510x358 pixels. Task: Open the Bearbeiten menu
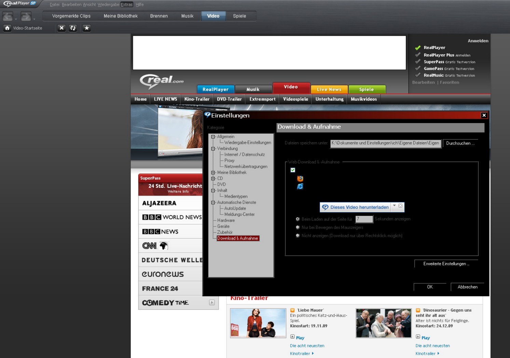pyautogui.click(x=71, y=5)
